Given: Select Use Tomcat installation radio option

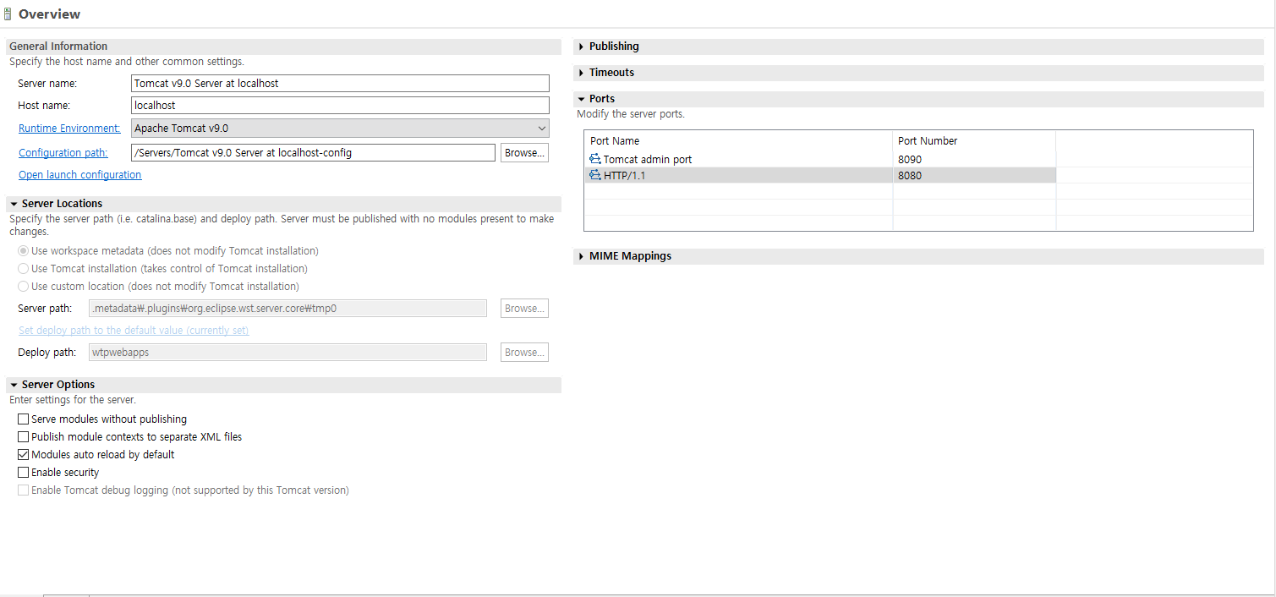Looking at the screenshot, I should (x=24, y=269).
